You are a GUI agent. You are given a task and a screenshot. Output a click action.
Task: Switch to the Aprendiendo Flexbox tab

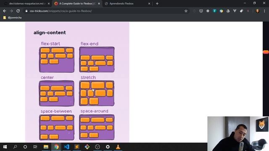[x=127, y=3]
